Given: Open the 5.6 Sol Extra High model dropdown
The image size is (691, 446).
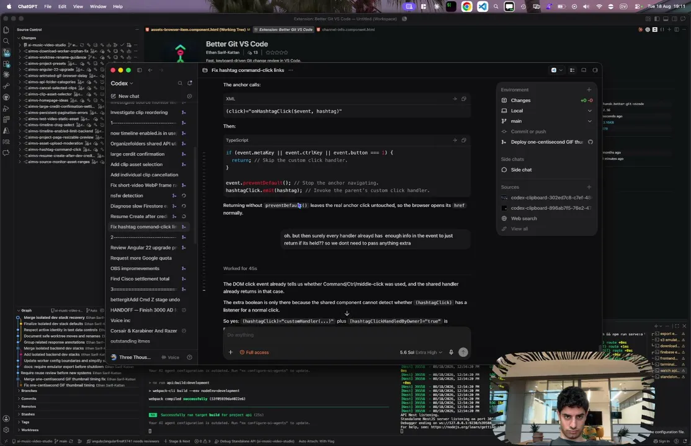Looking at the screenshot, I should click(421, 352).
